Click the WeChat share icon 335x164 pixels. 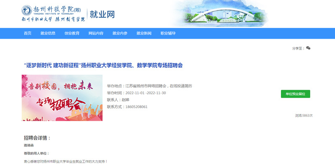(308, 48)
